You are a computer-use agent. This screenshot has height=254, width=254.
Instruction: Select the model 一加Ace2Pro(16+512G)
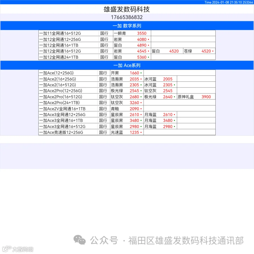pyautogui.click(x=61, y=97)
